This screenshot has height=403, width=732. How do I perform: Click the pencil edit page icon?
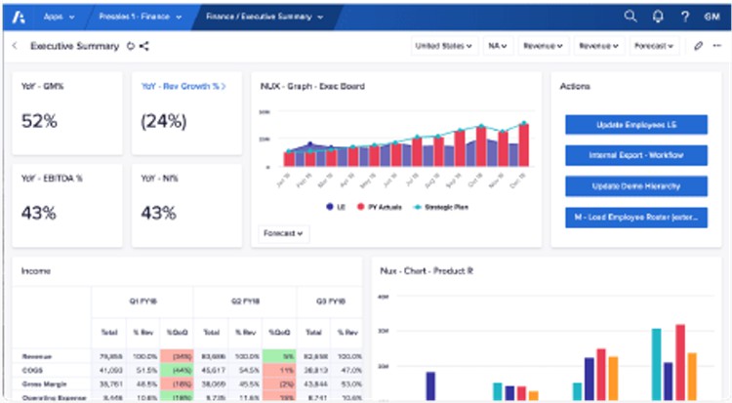(x=698, y=46)
